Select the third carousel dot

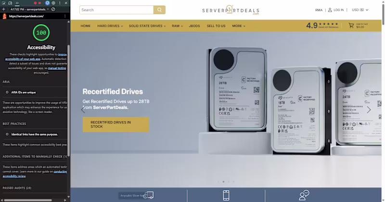pos(229,182)
